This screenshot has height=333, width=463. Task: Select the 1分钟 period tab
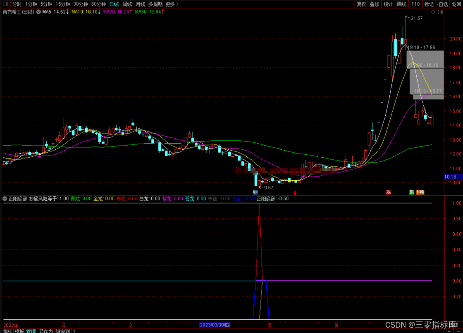(x=31, y=4)
